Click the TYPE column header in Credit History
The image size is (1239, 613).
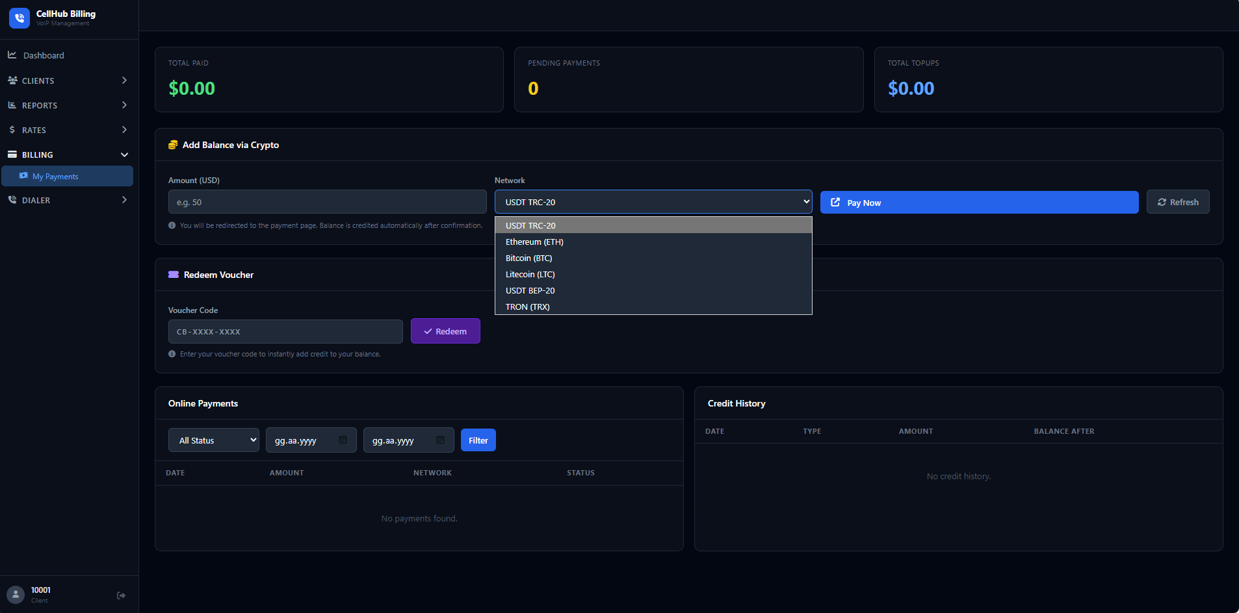pyautogui.click(x=812, y=431)
